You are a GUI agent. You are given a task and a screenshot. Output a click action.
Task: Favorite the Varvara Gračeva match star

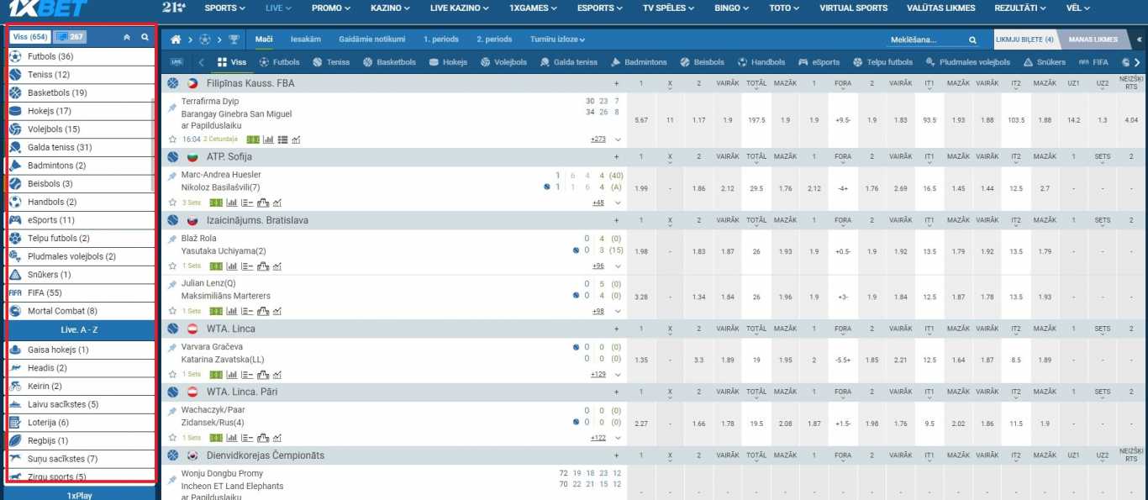click(173, 374)
